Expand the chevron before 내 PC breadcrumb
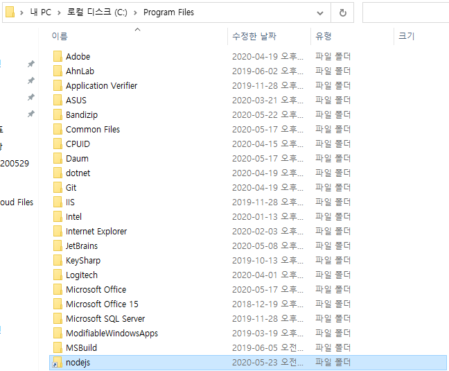Viewport: 449px width, 371px height. click(21, 12)
